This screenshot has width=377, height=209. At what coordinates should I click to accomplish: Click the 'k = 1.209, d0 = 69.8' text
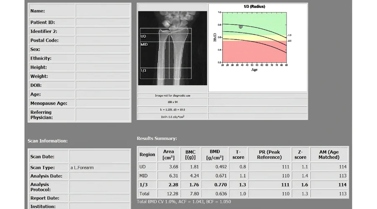[173, 110]
